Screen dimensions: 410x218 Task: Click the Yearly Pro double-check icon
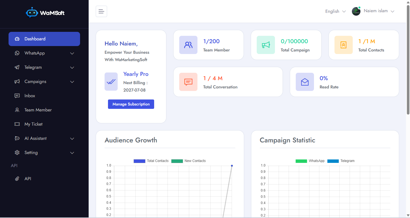coord(111,82)
